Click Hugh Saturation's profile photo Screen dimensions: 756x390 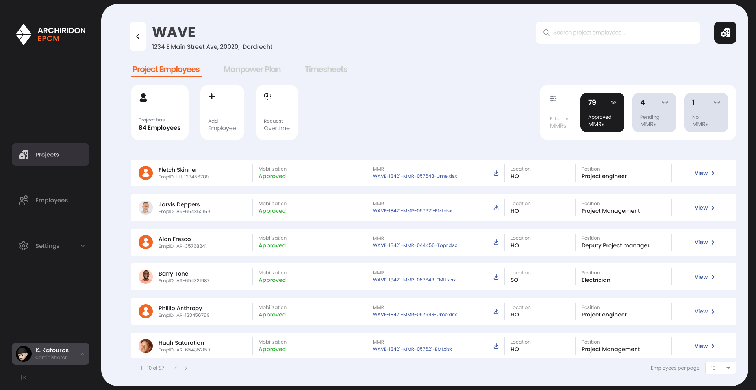[146, 346]
